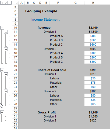Screen dimensions: 110x129
Task: Select column G header
Action: click(76, 3)
